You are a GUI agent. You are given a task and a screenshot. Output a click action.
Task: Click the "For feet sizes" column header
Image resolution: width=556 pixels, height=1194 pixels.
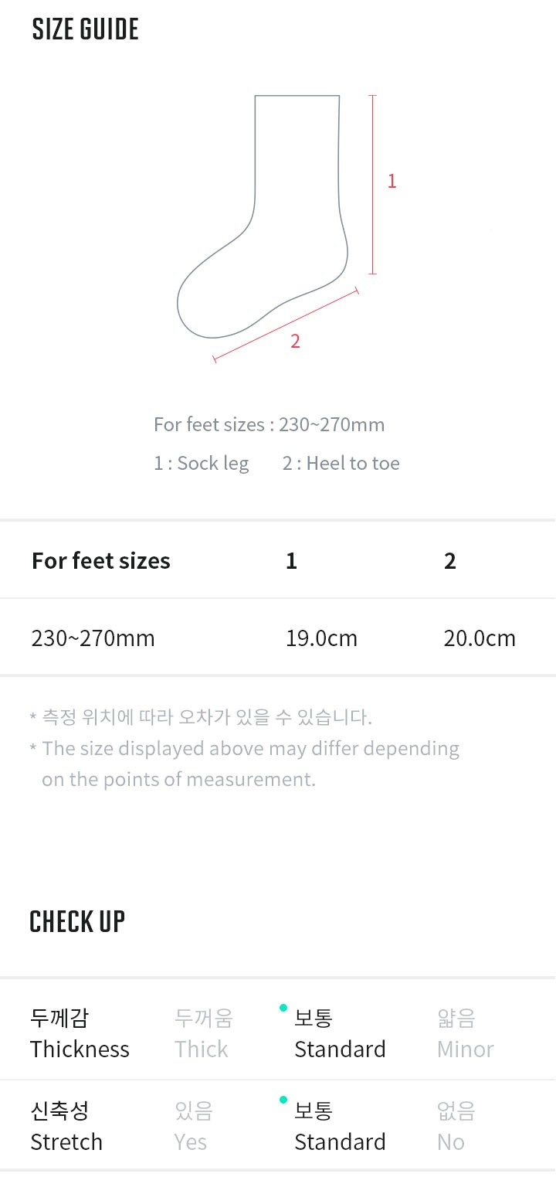[x=100, y=561]
